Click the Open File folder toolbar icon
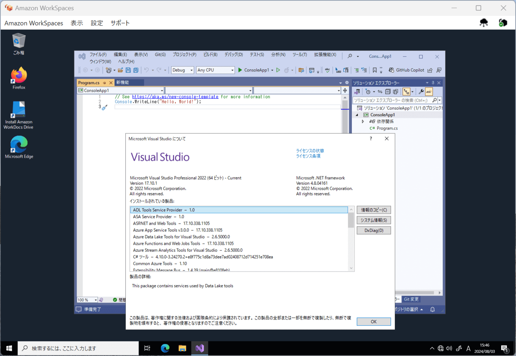 [120, 70]
